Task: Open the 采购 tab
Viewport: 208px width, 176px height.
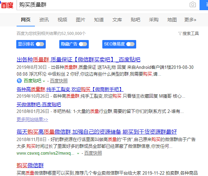Action: [x=154, y=20]
